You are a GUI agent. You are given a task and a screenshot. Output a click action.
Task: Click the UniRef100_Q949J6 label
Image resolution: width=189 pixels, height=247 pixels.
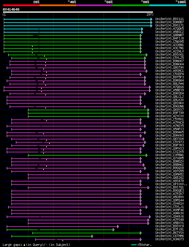point(170,217)
